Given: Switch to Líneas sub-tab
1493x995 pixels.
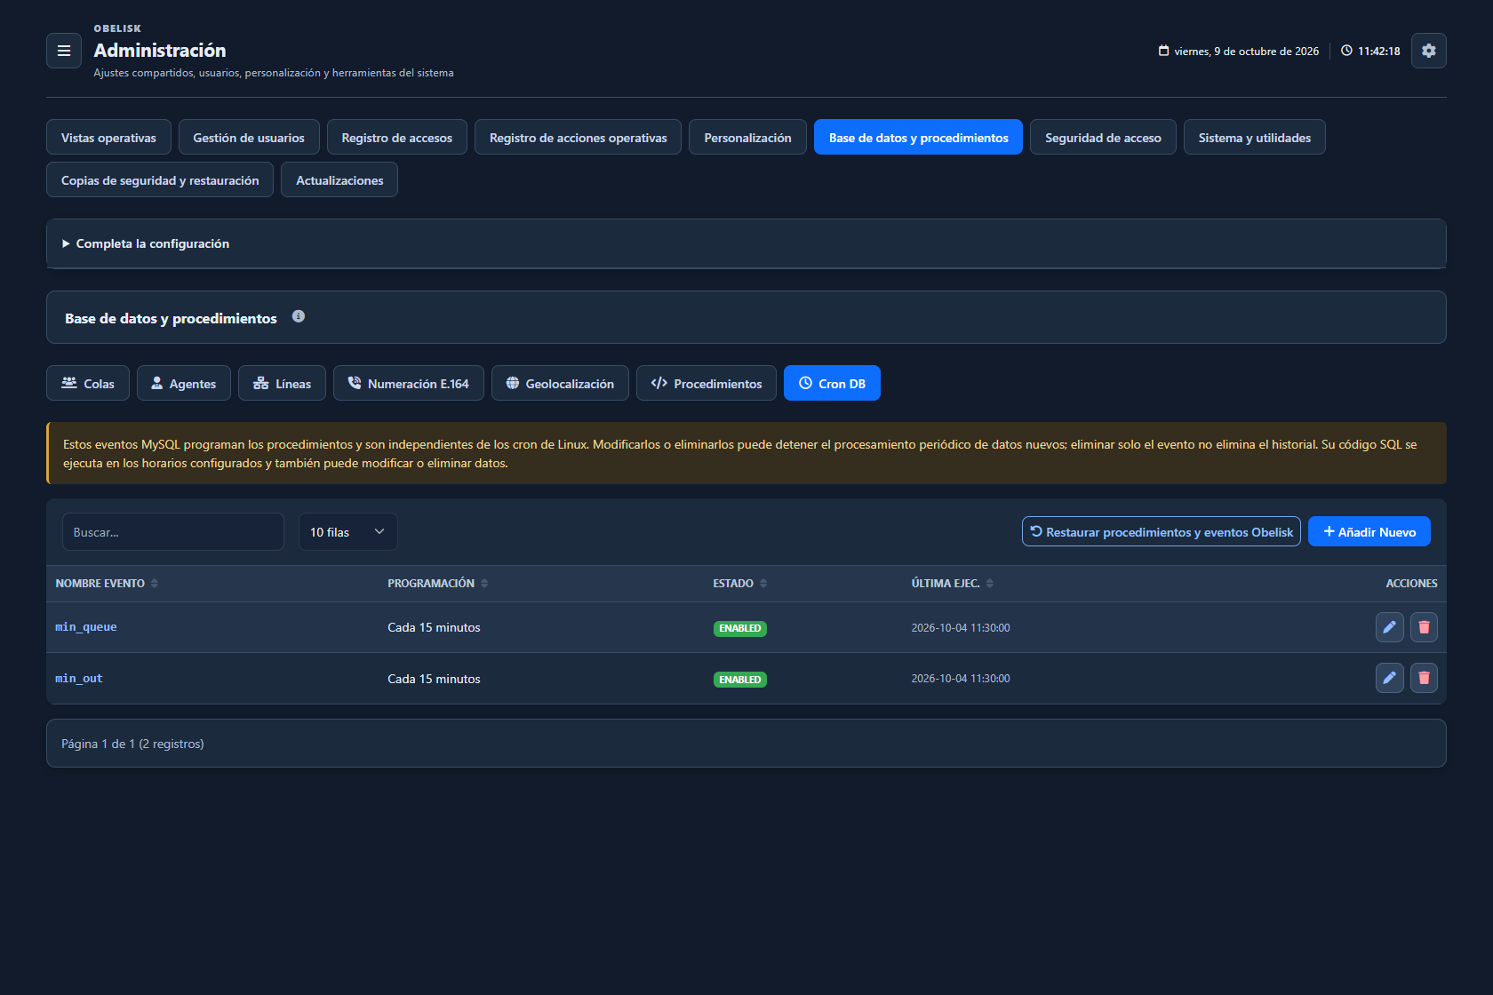Looking at the screenshot, I should [x=282, y=384].
